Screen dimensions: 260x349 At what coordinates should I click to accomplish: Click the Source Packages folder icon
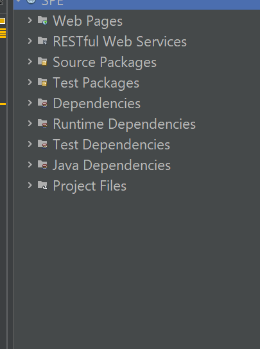click(x=42, y=62)
